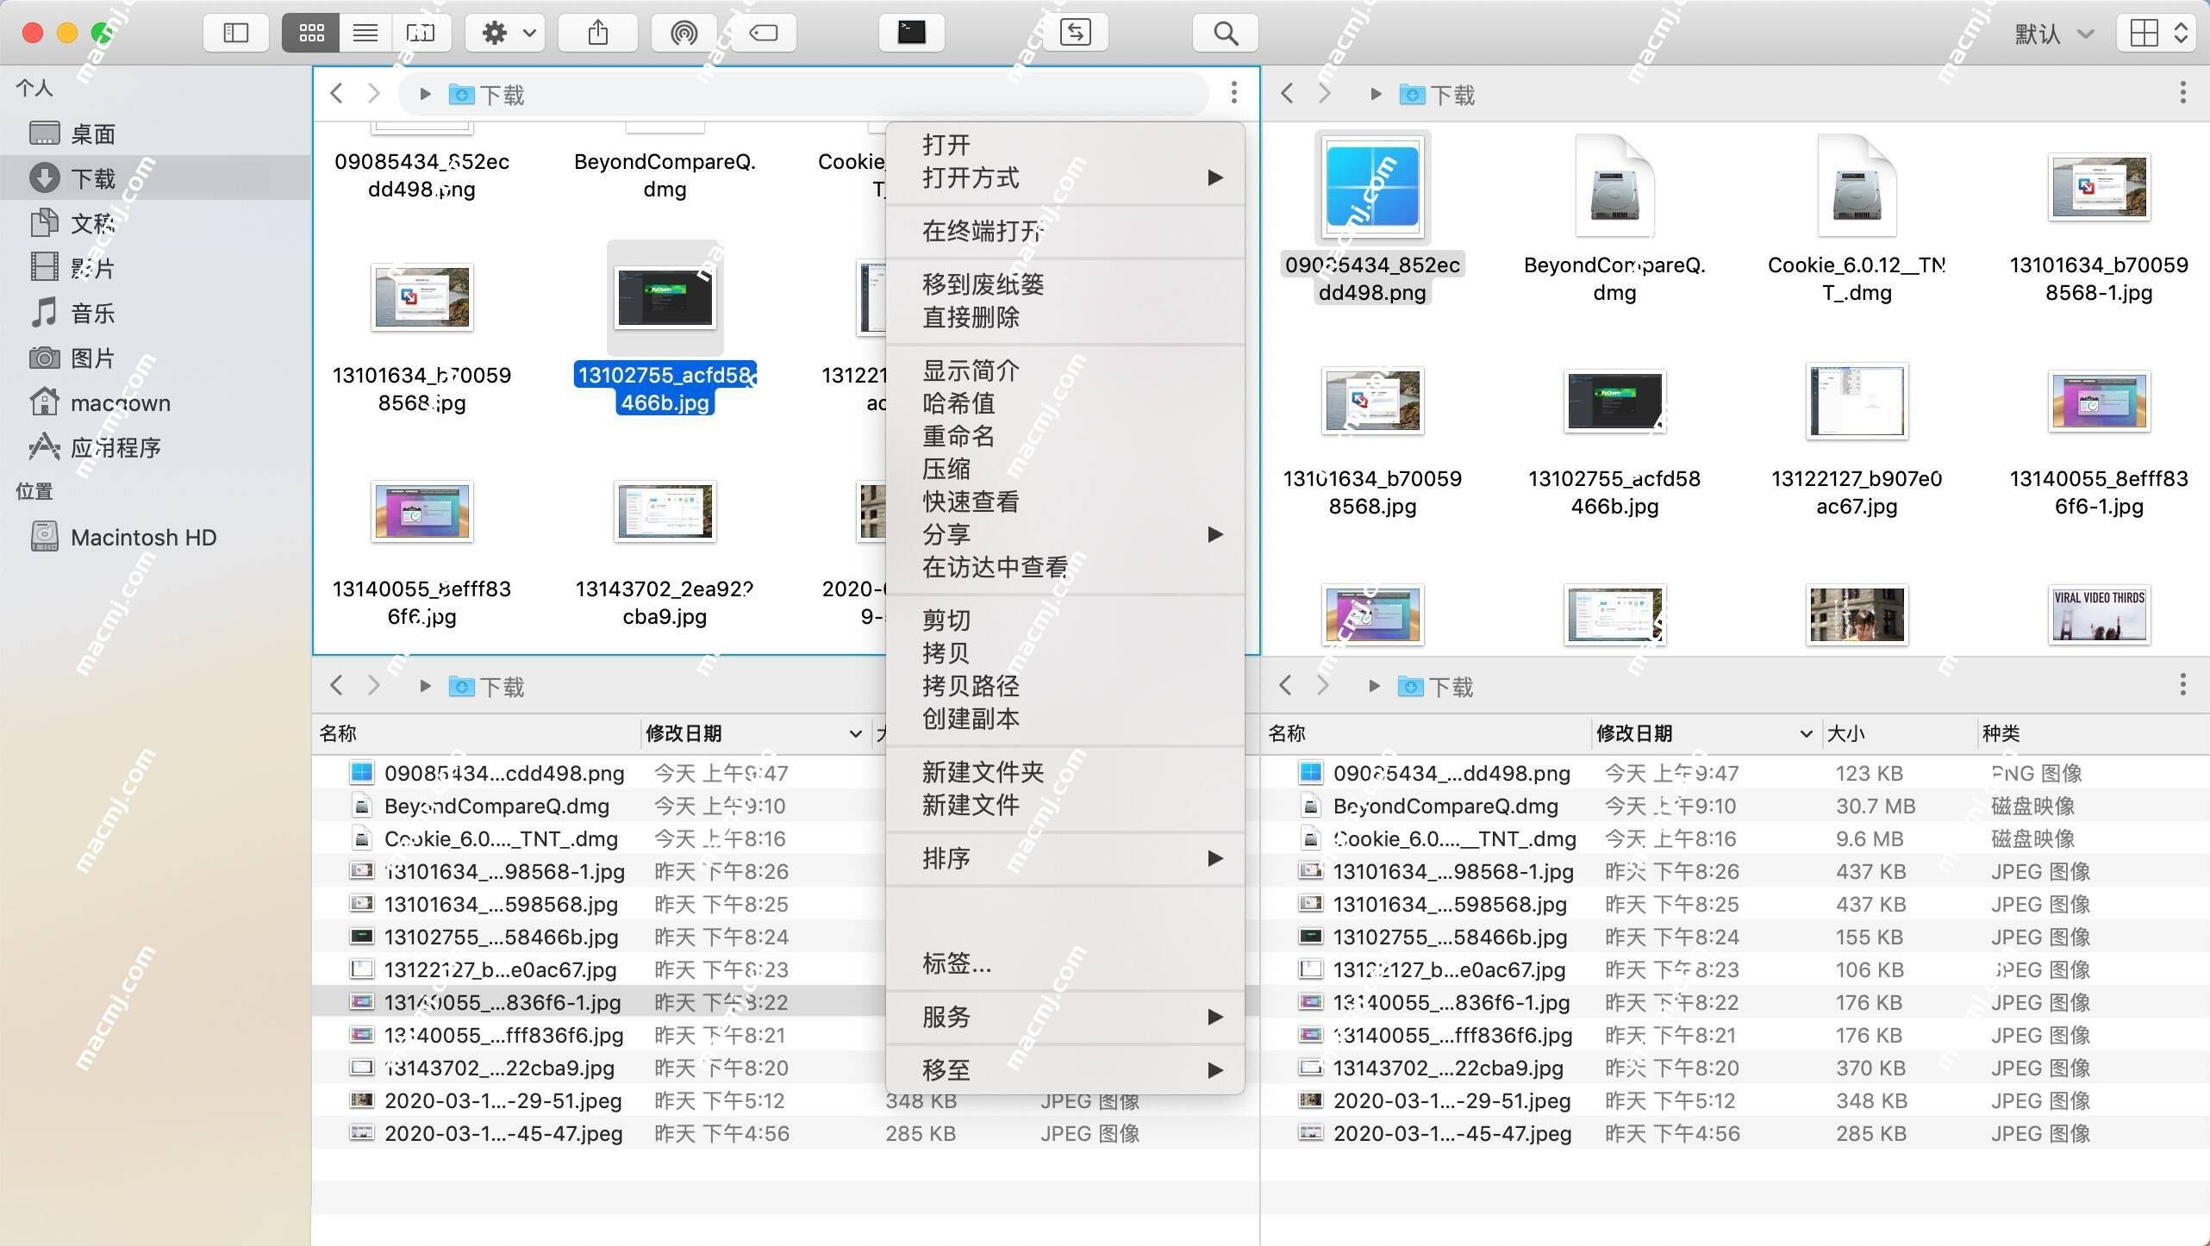The width and height of the screenshot is (2210, 1246).
Task: Choose 直接删除 from context menu
Action: [x=1065, y=317]
